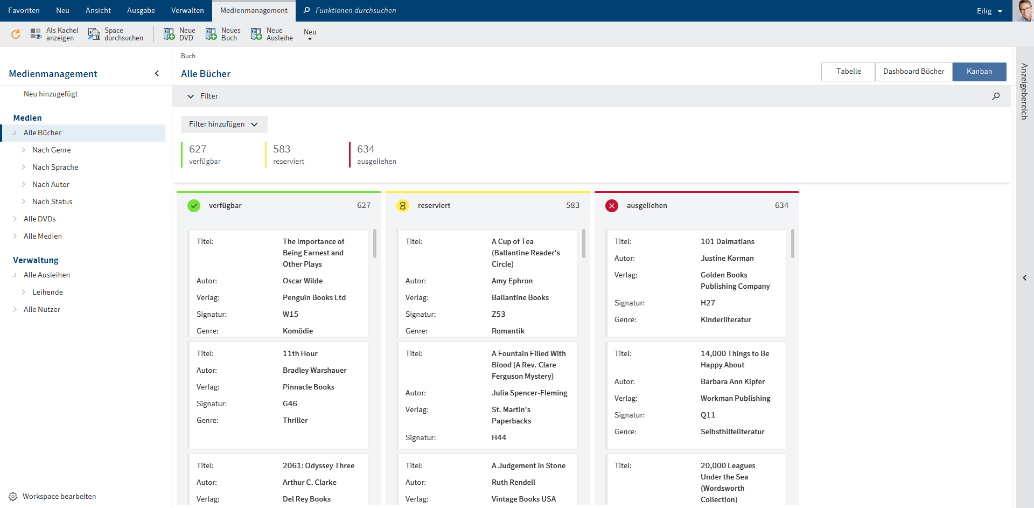Open the "Ansicht" menu
The image size is (1034, 508).
[98, 10]
